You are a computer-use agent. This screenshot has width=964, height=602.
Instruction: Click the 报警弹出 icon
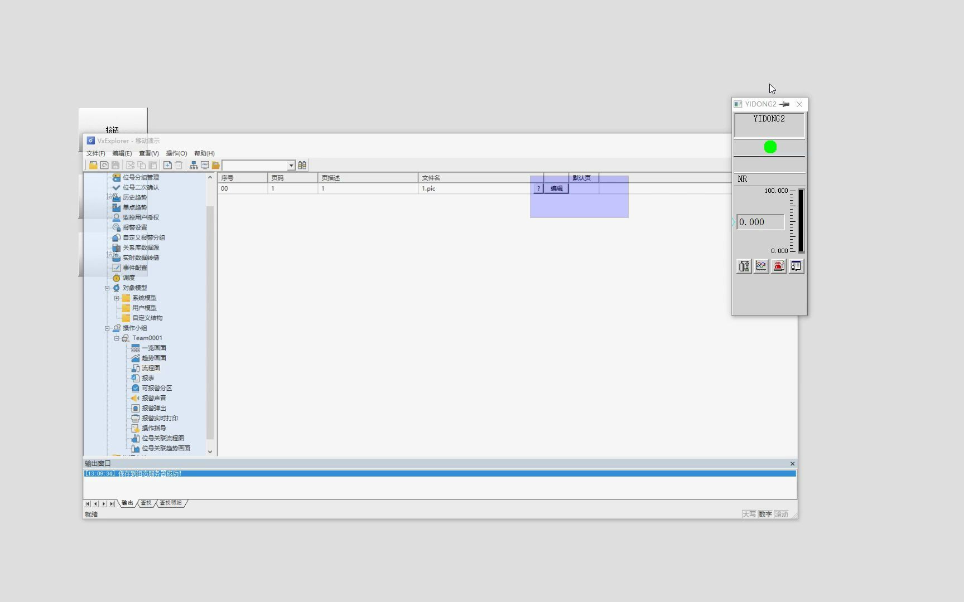[135, 408]
